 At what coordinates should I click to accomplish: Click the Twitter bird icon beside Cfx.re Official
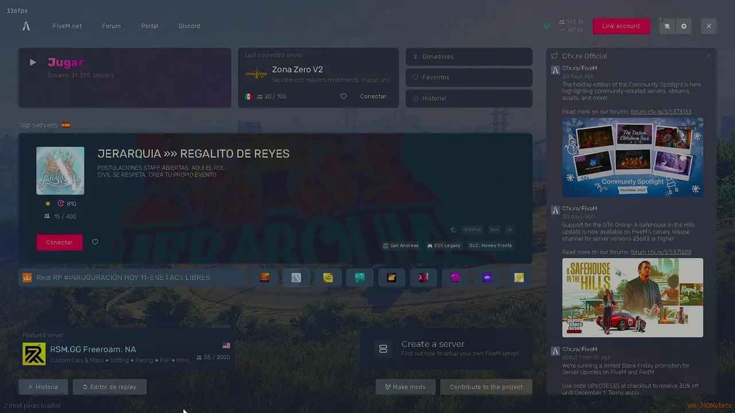(554, 56)
